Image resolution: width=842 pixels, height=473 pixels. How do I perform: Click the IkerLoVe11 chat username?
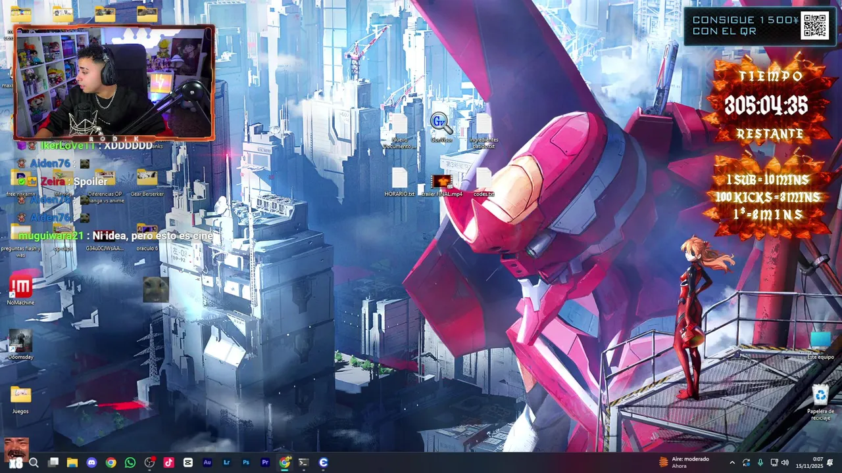click(x=68, y=145)
